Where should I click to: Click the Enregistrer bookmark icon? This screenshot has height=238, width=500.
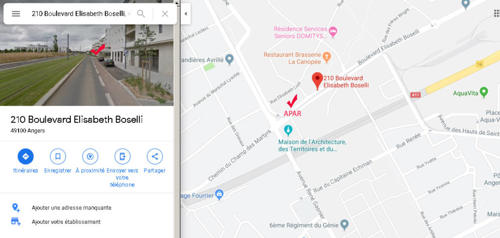pos(58,157)
